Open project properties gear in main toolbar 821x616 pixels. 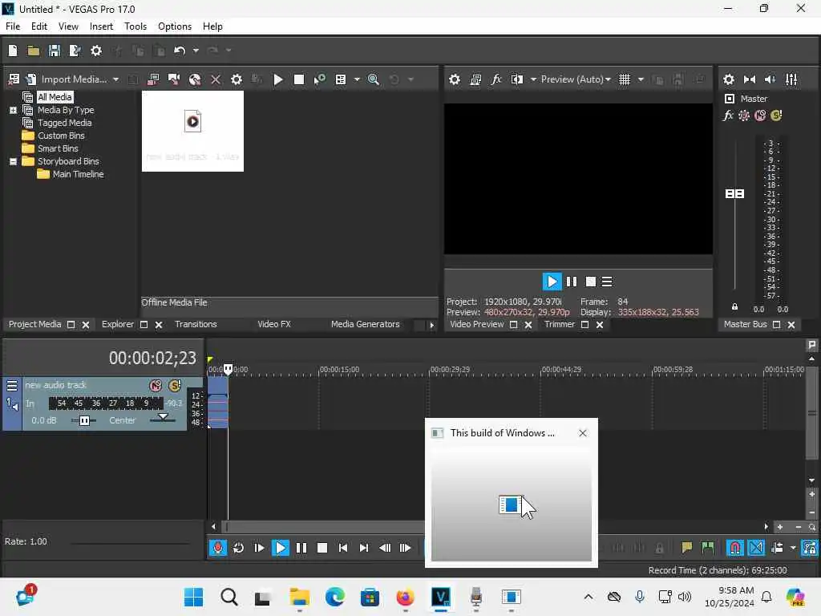(96, 51)
